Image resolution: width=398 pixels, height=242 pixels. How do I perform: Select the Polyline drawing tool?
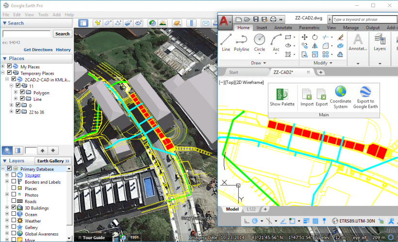tap(242, 42)
